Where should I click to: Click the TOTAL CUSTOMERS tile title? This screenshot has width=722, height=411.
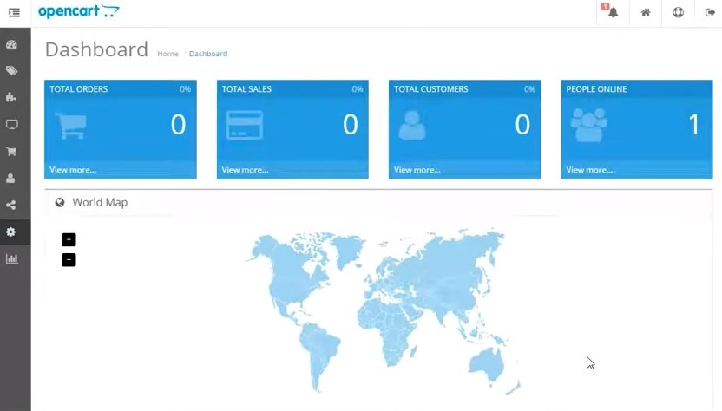[x=431, y=89]
